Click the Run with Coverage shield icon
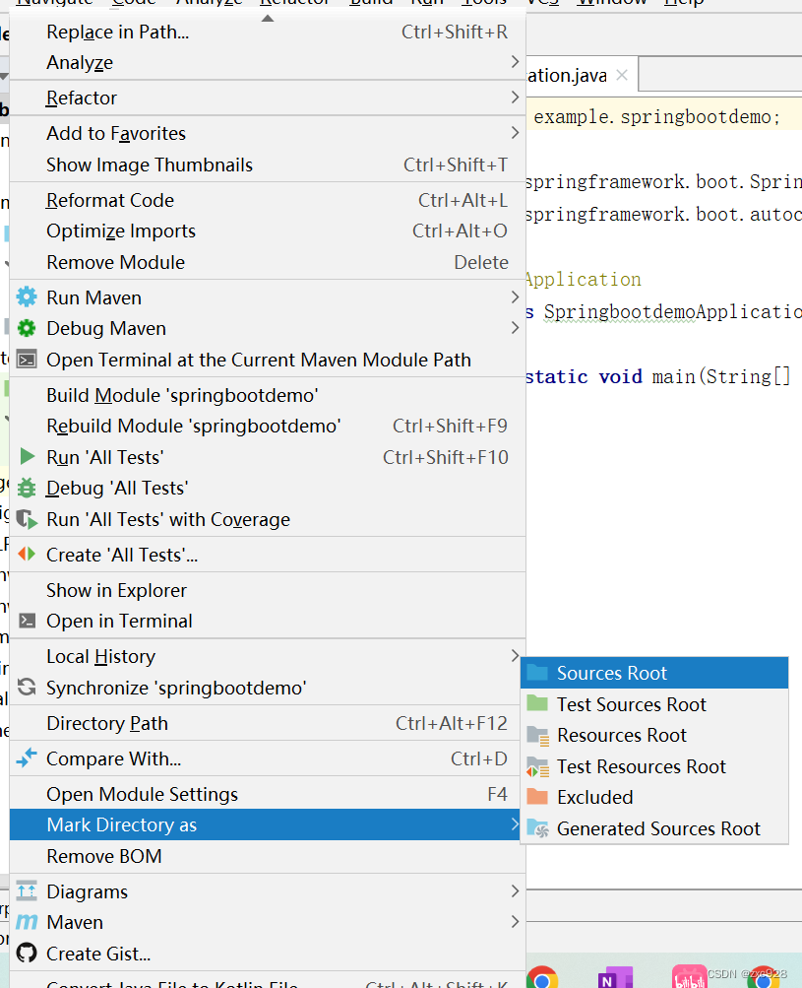Viewport: 802px width, 988px height. click(x=27, y=519)
